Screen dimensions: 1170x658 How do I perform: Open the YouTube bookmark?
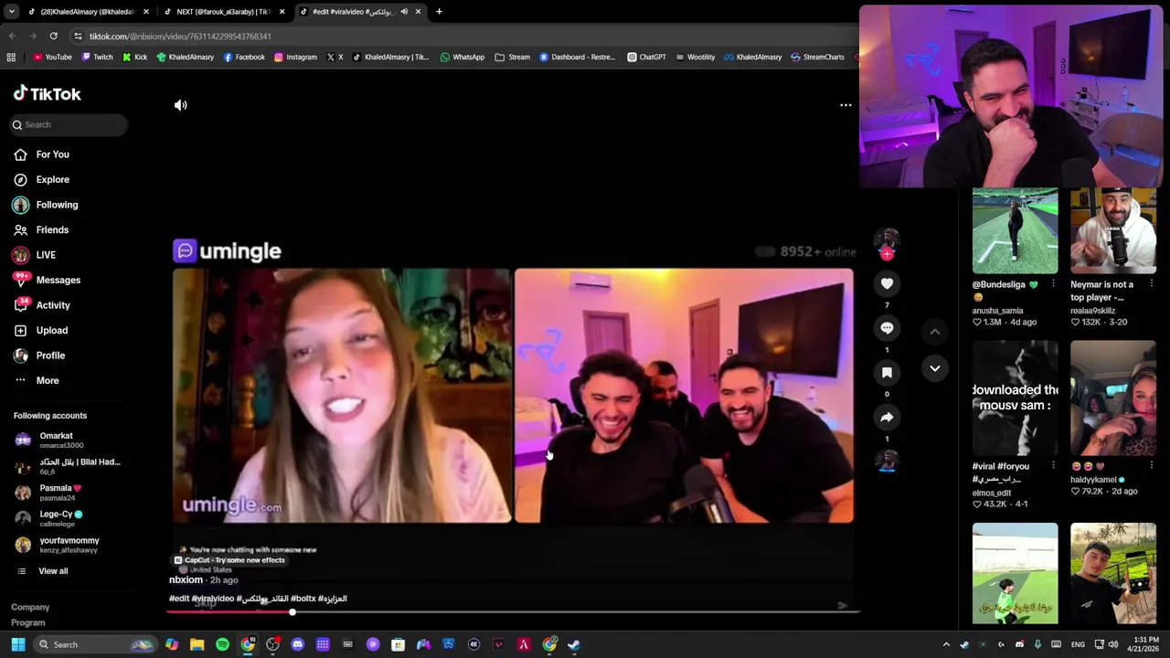click(52, 57)
